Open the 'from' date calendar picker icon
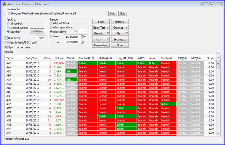 click(82, 37)
